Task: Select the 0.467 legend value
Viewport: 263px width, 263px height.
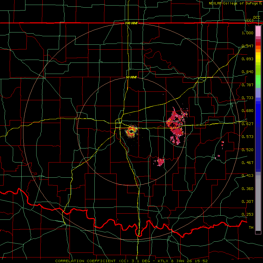Action: coord(248,163)
